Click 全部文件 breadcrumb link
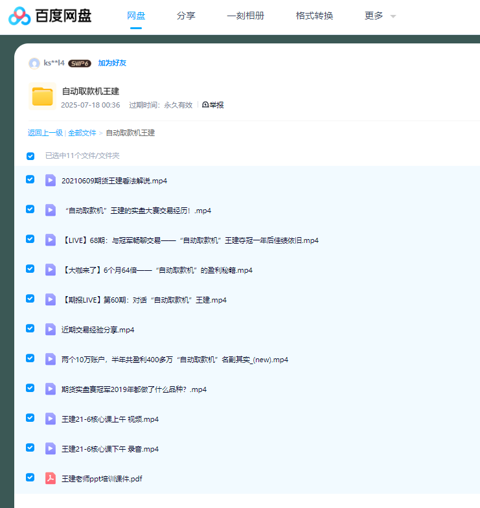The width and height of the screenshot is (480, 508). (x=82, y=133)
